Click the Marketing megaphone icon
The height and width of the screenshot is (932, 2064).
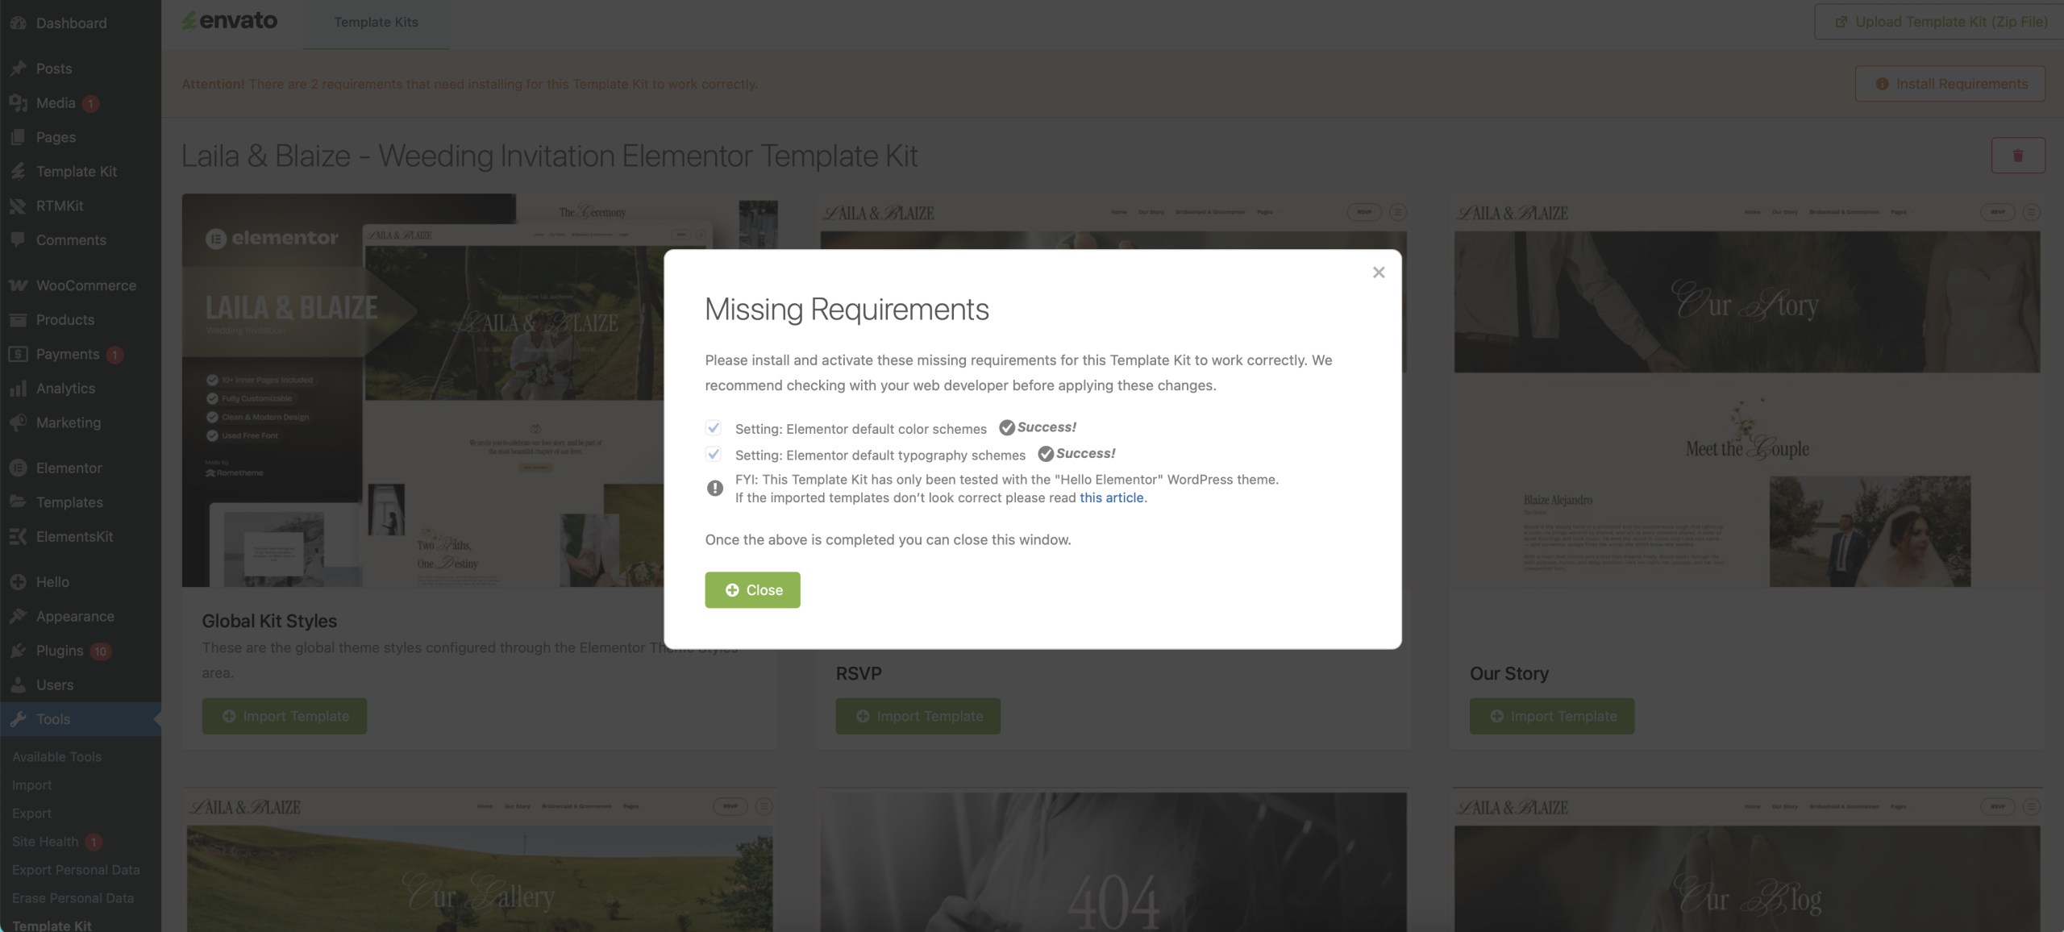18,422
